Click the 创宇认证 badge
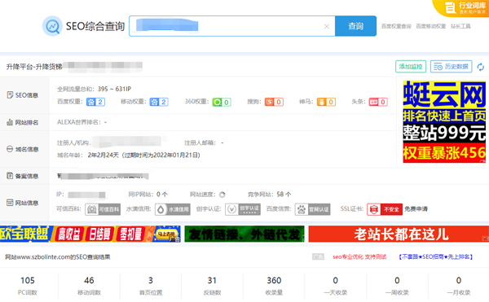This screenshot has height=302, width=489. coord(243,209)
